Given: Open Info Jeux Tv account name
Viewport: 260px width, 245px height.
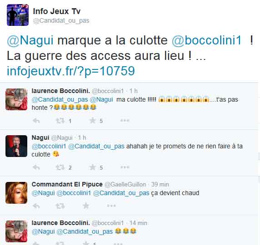Looking at the screenshot, I should point(57,11).
